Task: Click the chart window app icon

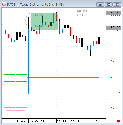Action: [x=4, y=4]
